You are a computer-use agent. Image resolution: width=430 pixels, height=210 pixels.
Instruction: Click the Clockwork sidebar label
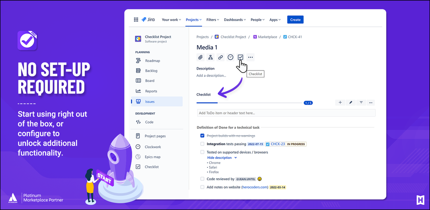click(x=153, y=147)
